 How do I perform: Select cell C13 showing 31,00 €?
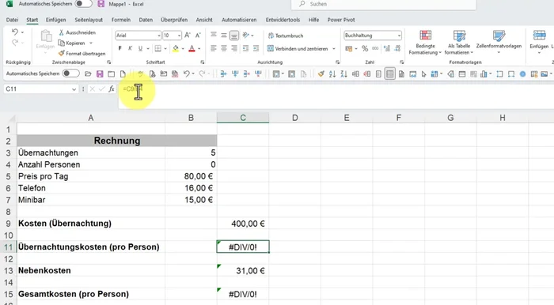click(x=243, y=271)
